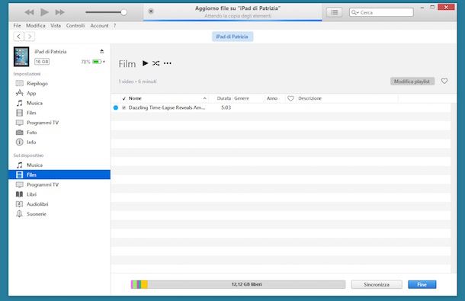Shuffle the Film playlist
The width and height of the screenshot is (465, 301).
pos(156,63)
